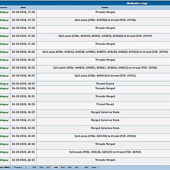170x170 pixels.
Task: Open username link on the 17:28 row
Action: pos(4,12)
